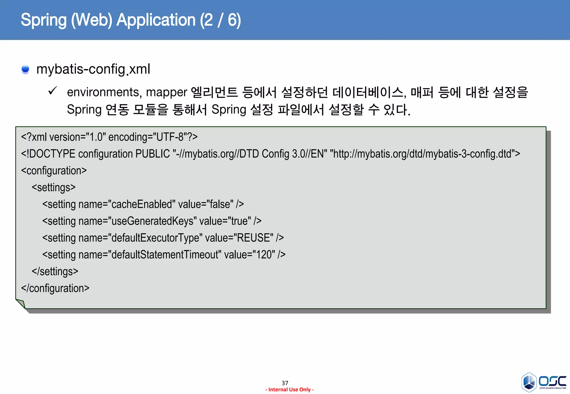Click the blue bullet next to mybatis-config.xml
The image size is (570, 394).
pyautogui.click(x=25, y=69)
